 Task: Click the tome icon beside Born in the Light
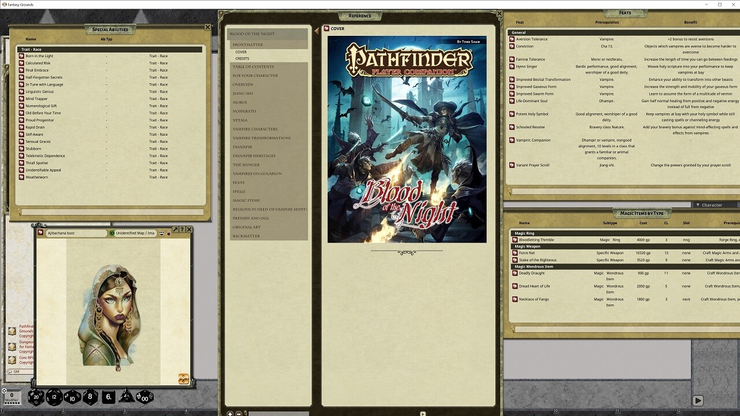(21, 55)
